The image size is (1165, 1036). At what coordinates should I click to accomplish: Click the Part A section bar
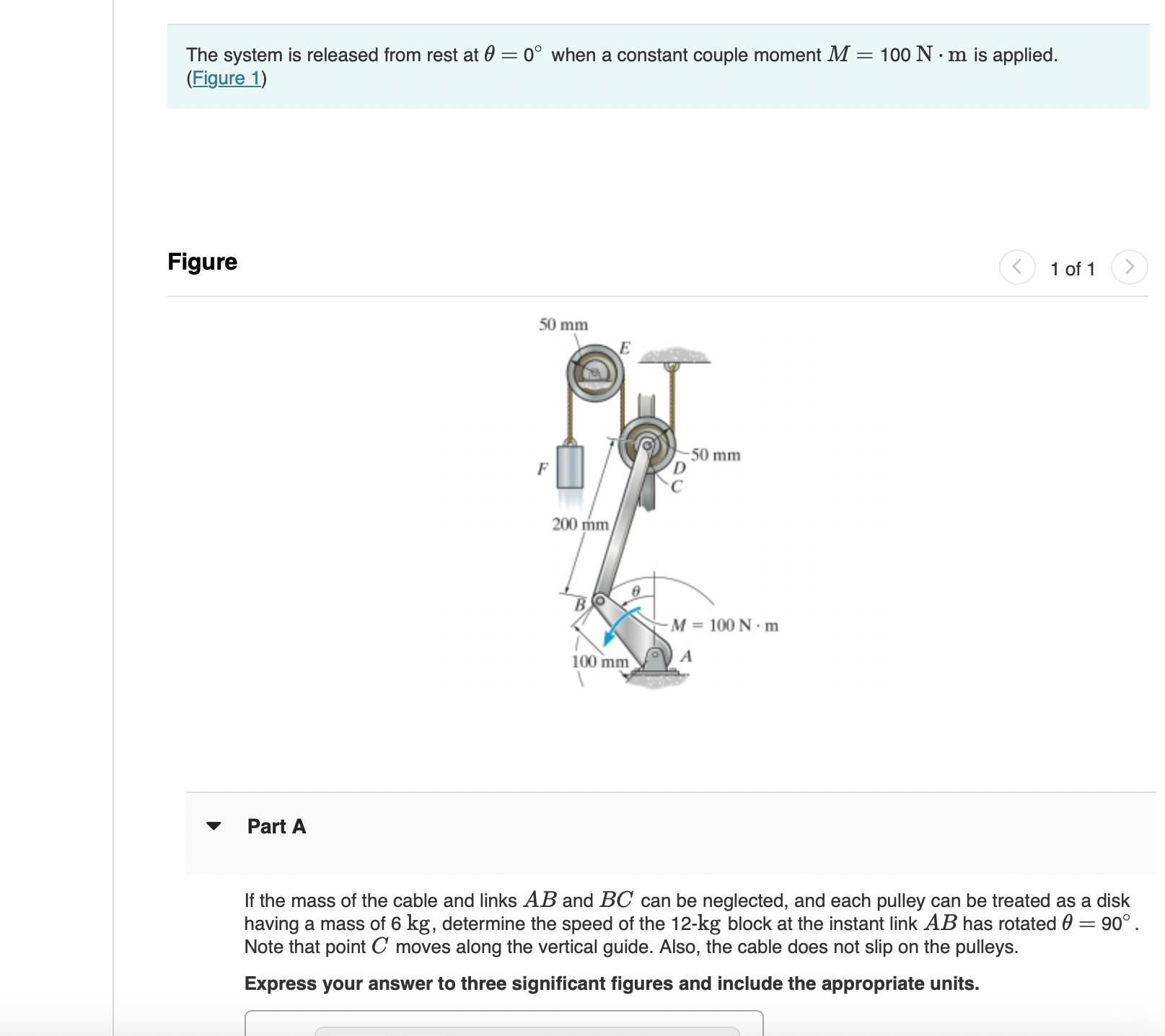[505, 827]
